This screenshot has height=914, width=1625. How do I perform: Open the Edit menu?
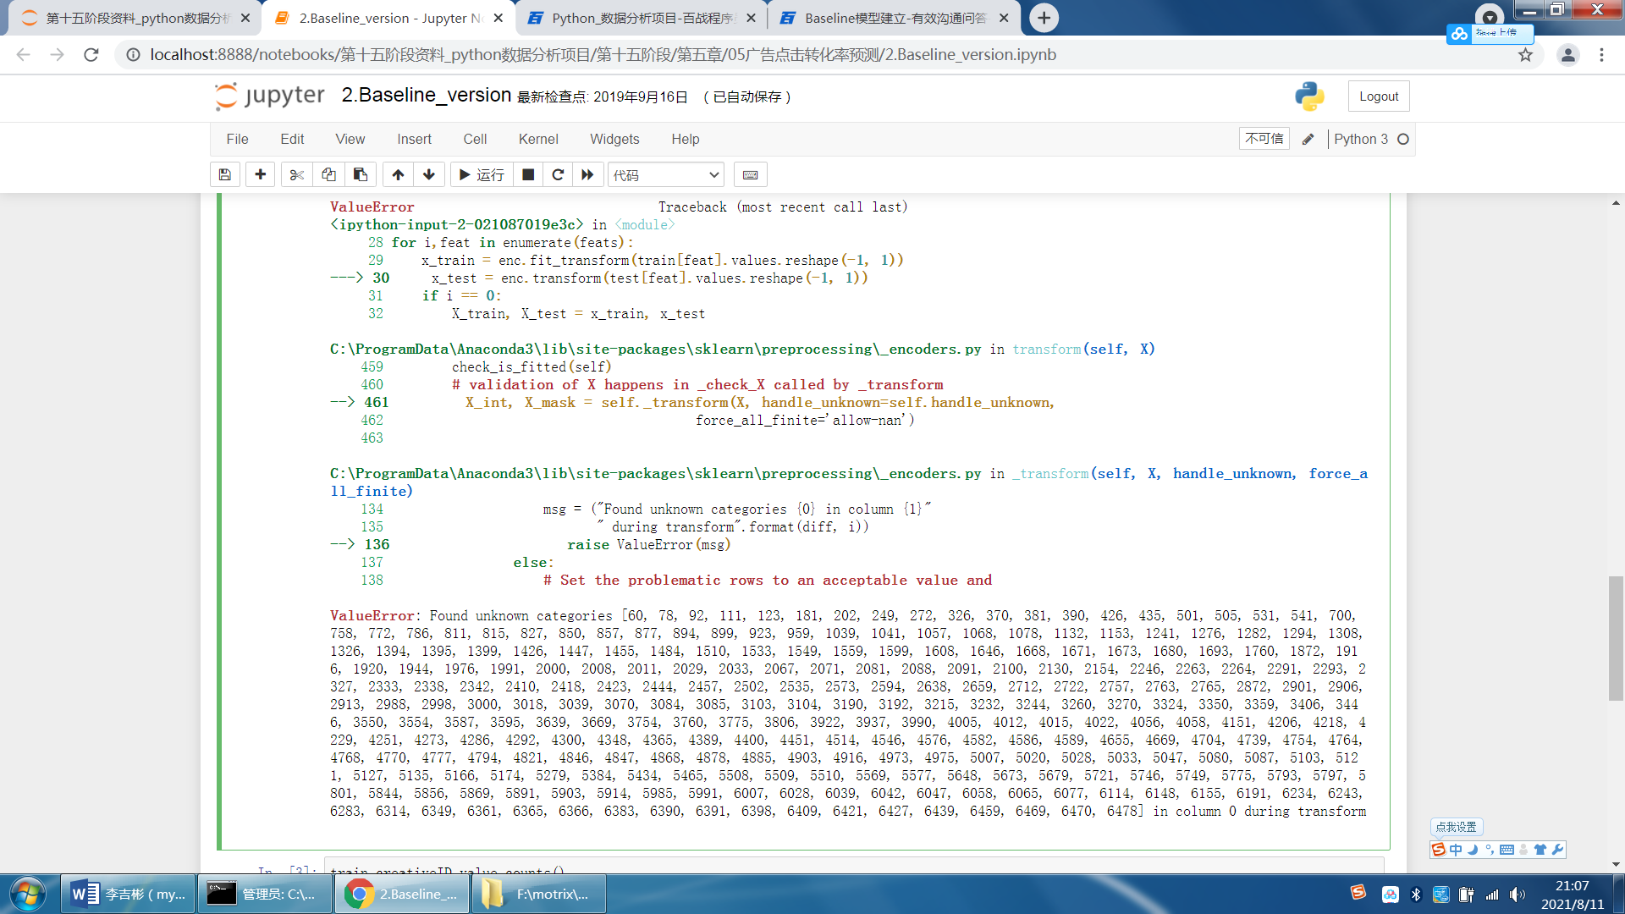click(x=292, y=140)
